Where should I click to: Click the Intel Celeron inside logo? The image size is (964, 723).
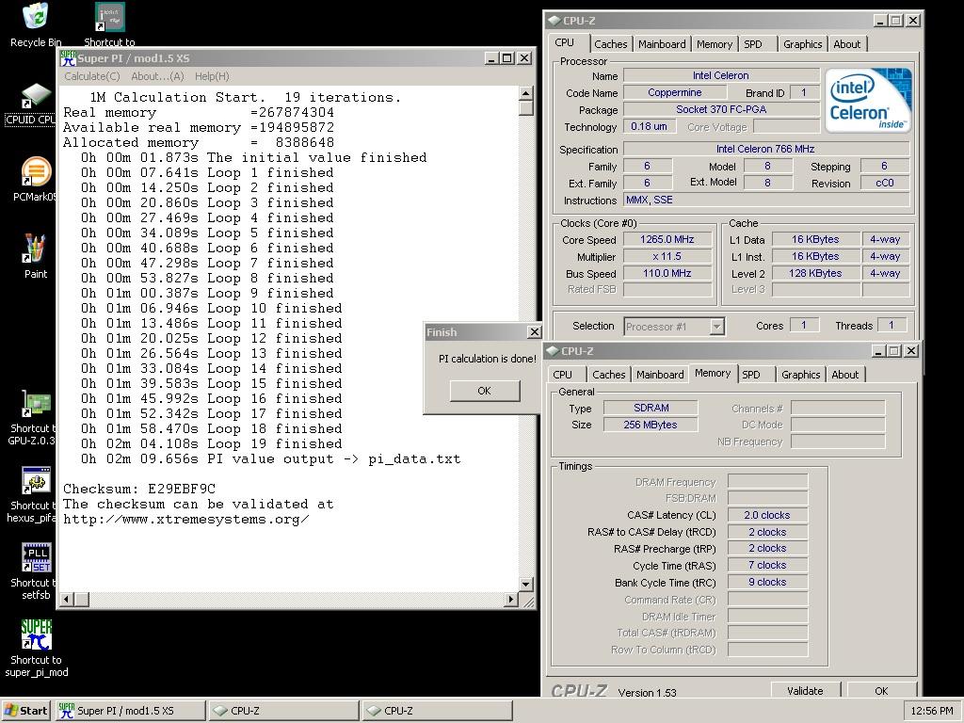(867, 100)
